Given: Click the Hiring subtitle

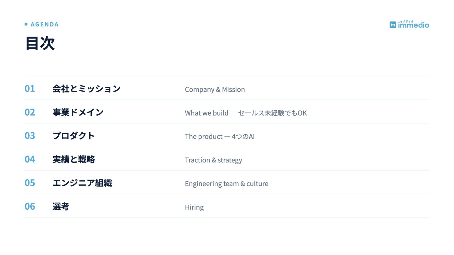Looking at the screenshot, I should (194, 207).
